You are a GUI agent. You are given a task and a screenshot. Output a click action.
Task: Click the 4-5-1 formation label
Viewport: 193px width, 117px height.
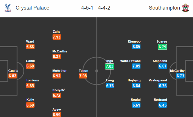(x=87, y=8)
